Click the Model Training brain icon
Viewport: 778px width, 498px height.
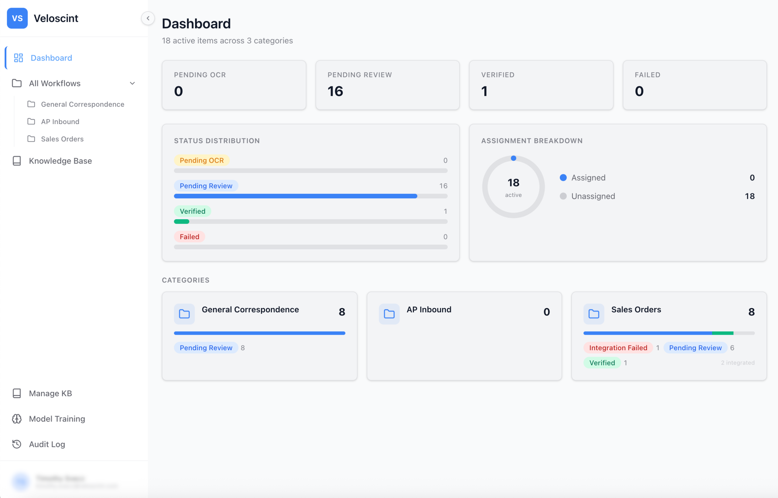(x=17, y=419)
